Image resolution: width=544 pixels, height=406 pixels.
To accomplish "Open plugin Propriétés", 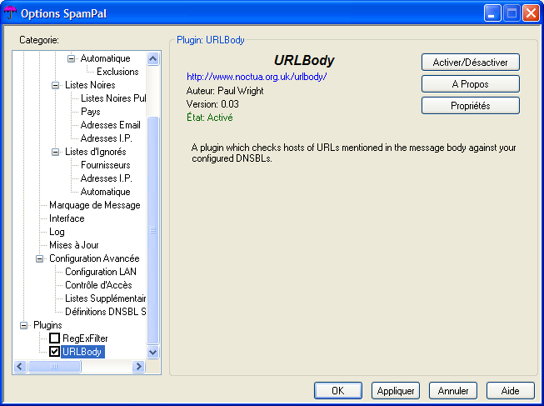I will (x=471, y=106).
